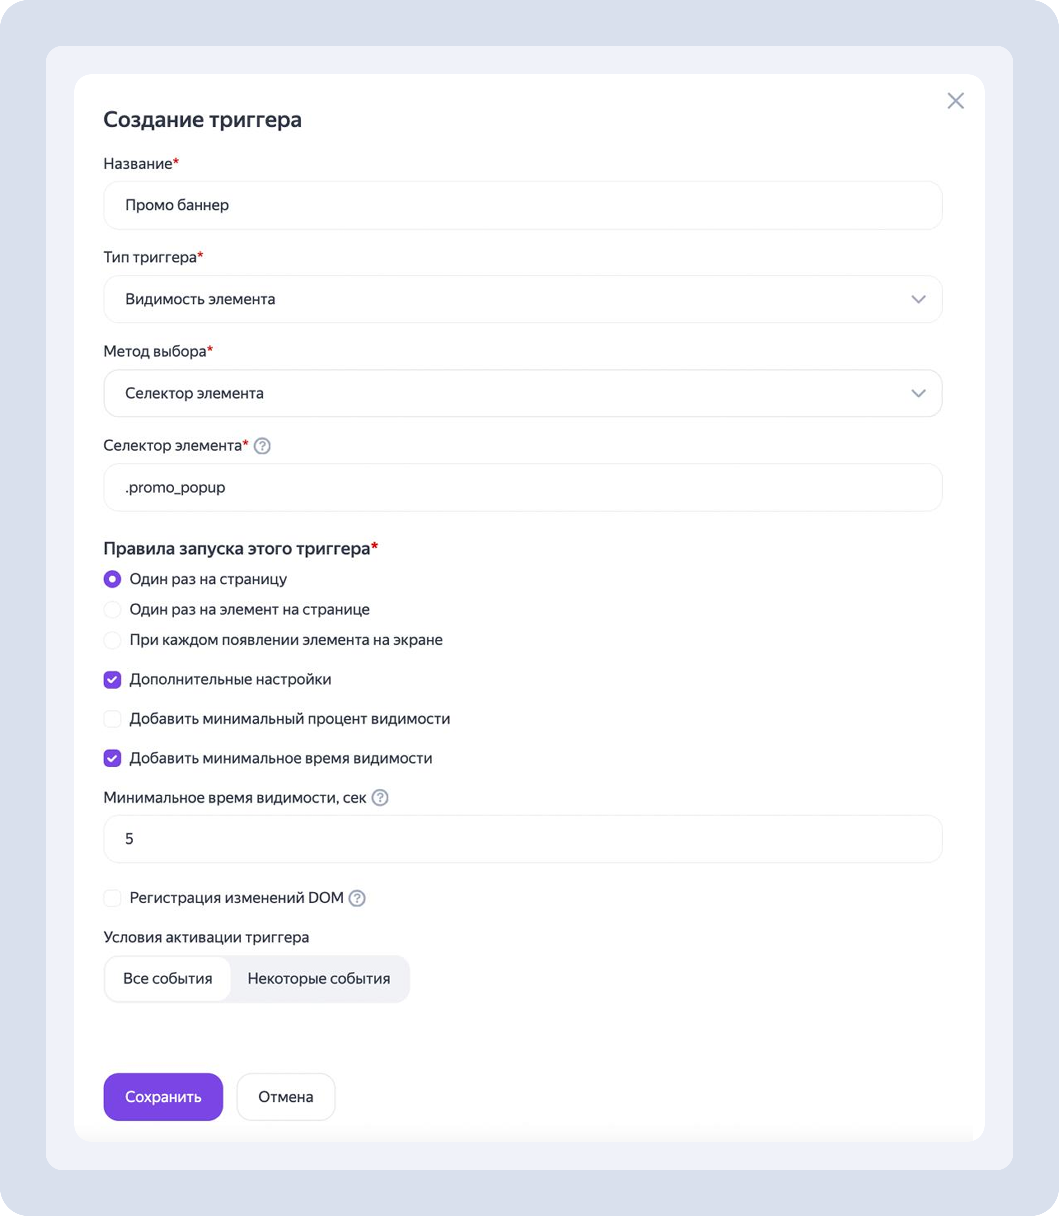The image size is (1059, 1216).
Task: Select radio Один раз на страницу
Action: tap(112, 579)
